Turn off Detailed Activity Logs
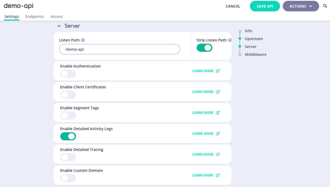330x187 pixels. (68, 136)
